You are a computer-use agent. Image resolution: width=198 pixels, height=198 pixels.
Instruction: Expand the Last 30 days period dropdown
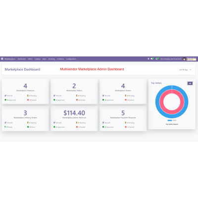tap(185, 70)
